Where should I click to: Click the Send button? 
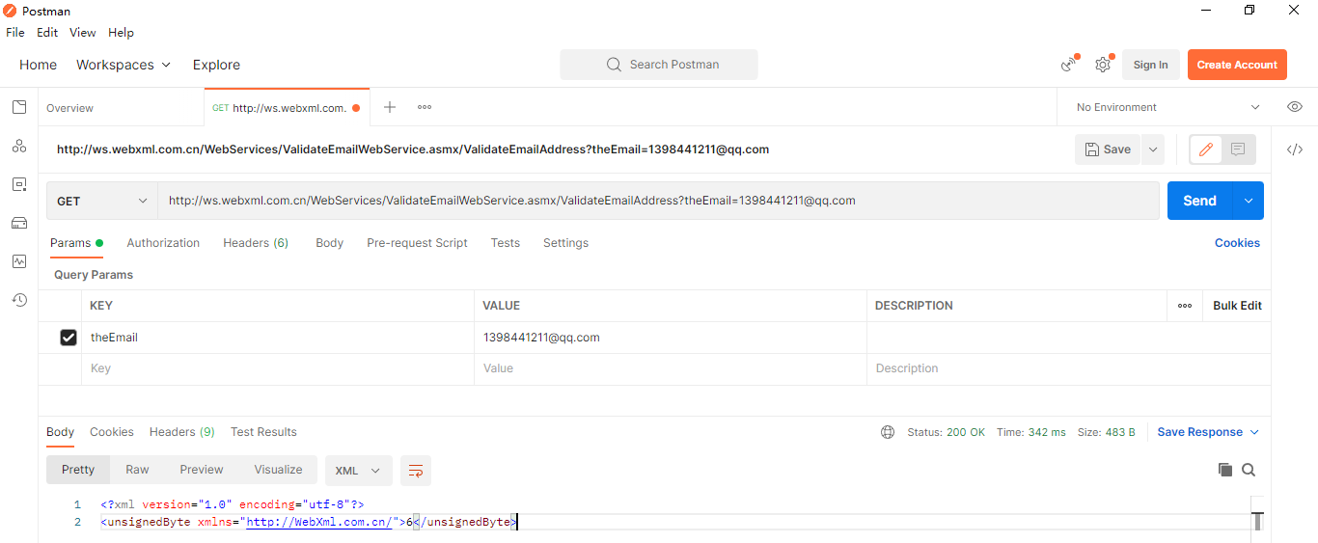coord(1199,201)
